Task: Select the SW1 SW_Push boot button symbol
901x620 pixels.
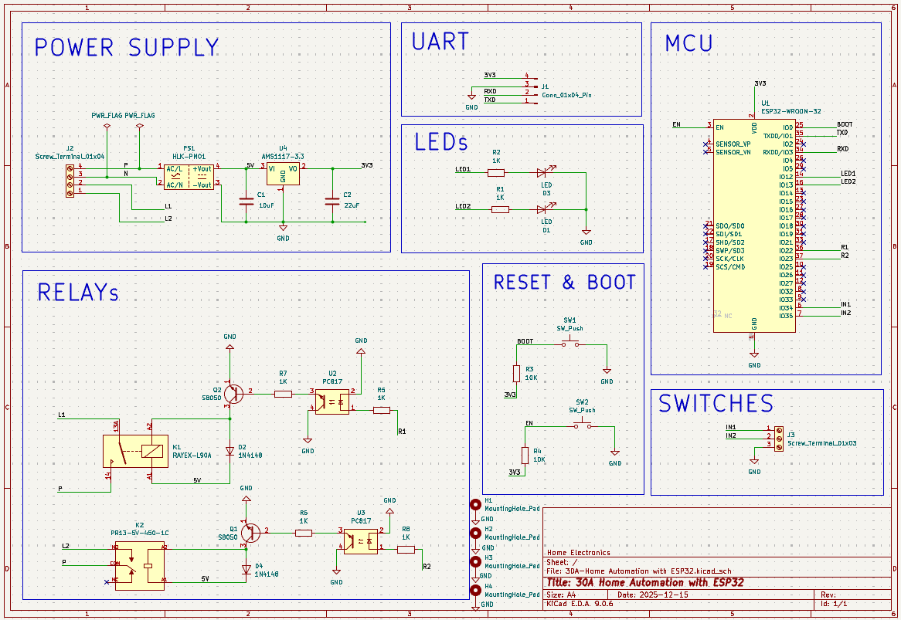Action: coord(570,342)
